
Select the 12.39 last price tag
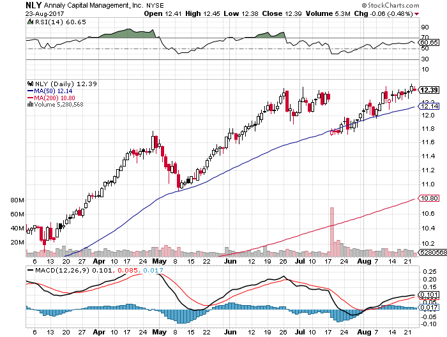pos(429,90)
